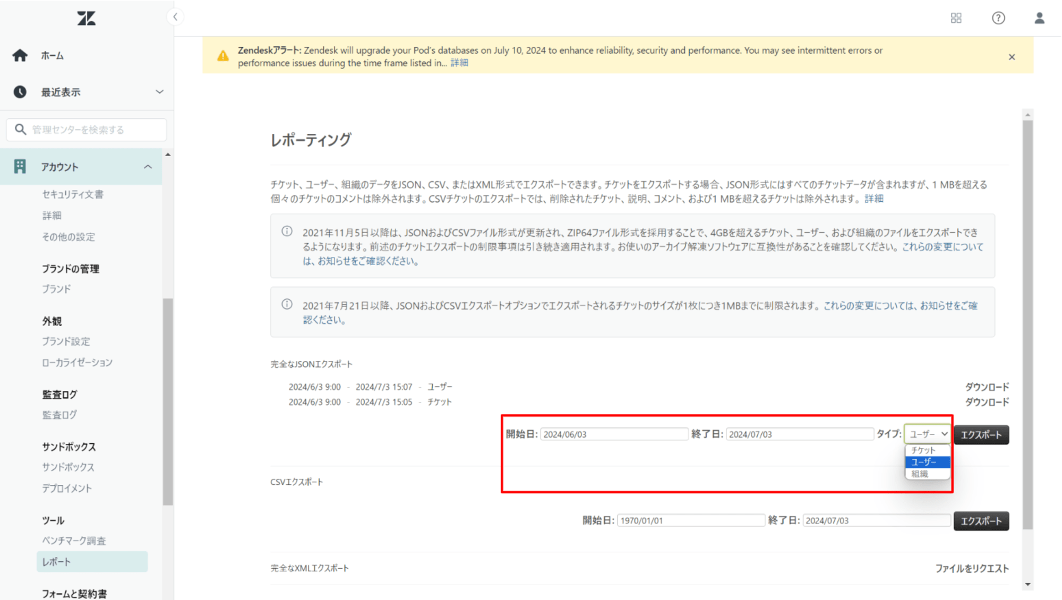Viewport: 1062px width, 600px height.
Task: Click the yellow warning triangle icon
Action: pos(223,56)
